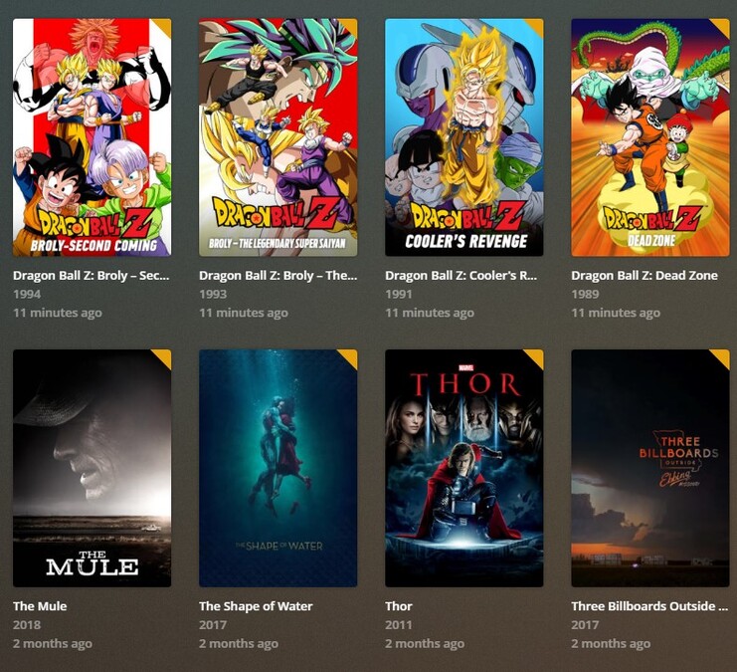The width and height of the screenshot is (737, 672).
Task: Click the 1994 year under Broly Second Coming
Action: click(27, 294)
